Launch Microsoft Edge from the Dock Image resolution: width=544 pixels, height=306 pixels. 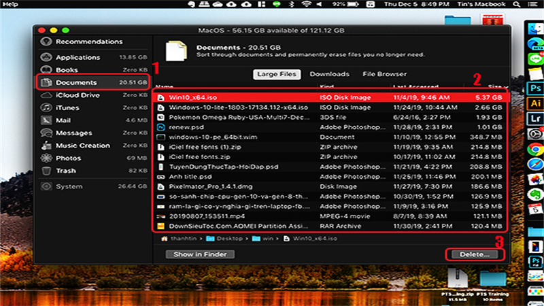535,44
